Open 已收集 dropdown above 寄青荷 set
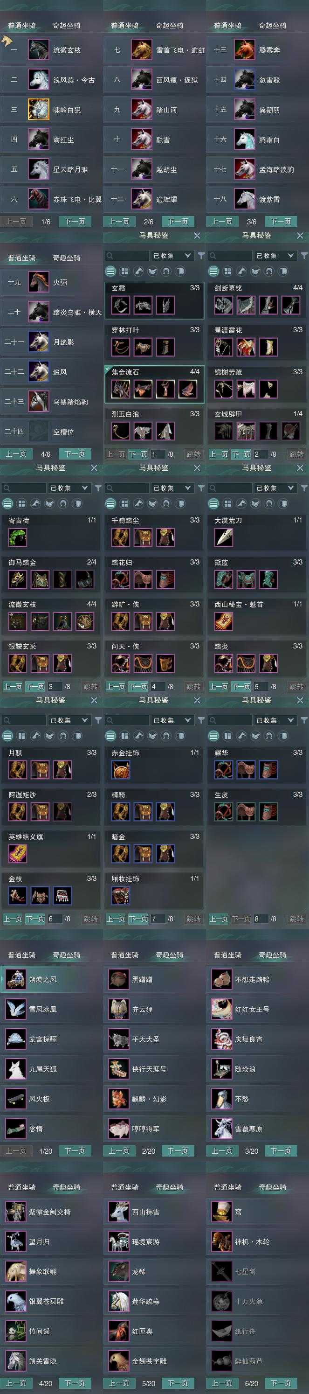Image resolution: width=309 pixels, height=1394 pixels. click(x=69, y=488)
